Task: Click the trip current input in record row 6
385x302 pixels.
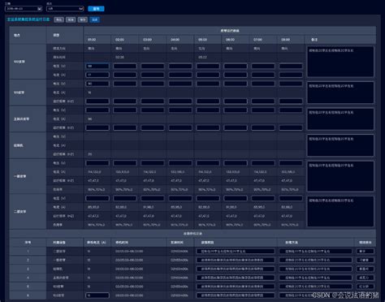Action: point(97,296)
